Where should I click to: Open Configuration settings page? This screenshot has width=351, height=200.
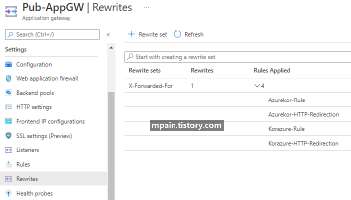(34, 64)
